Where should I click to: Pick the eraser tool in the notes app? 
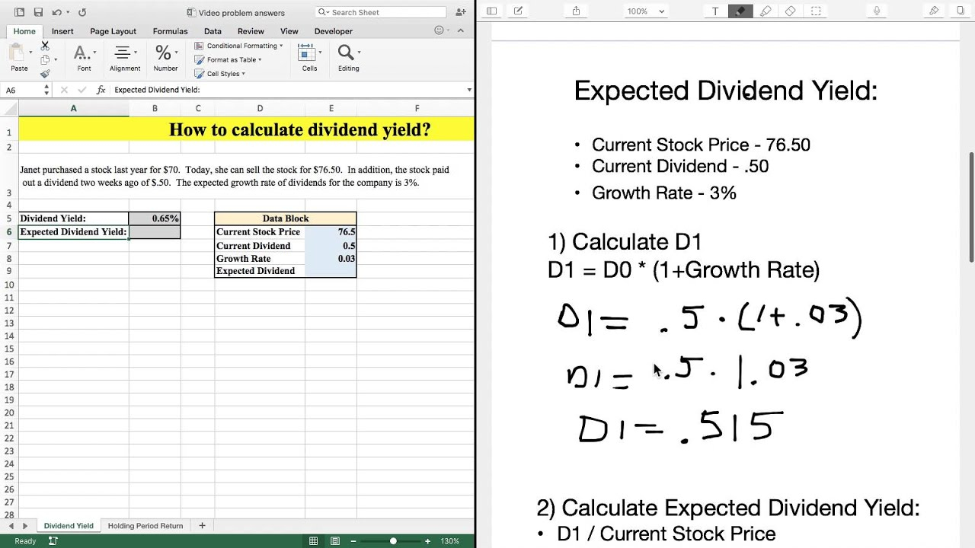pos(791,11)
